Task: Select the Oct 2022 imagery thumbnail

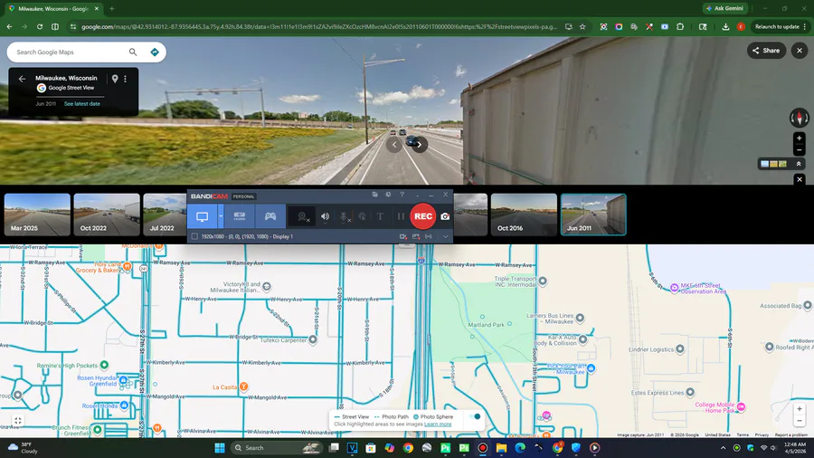Action: 107,215
